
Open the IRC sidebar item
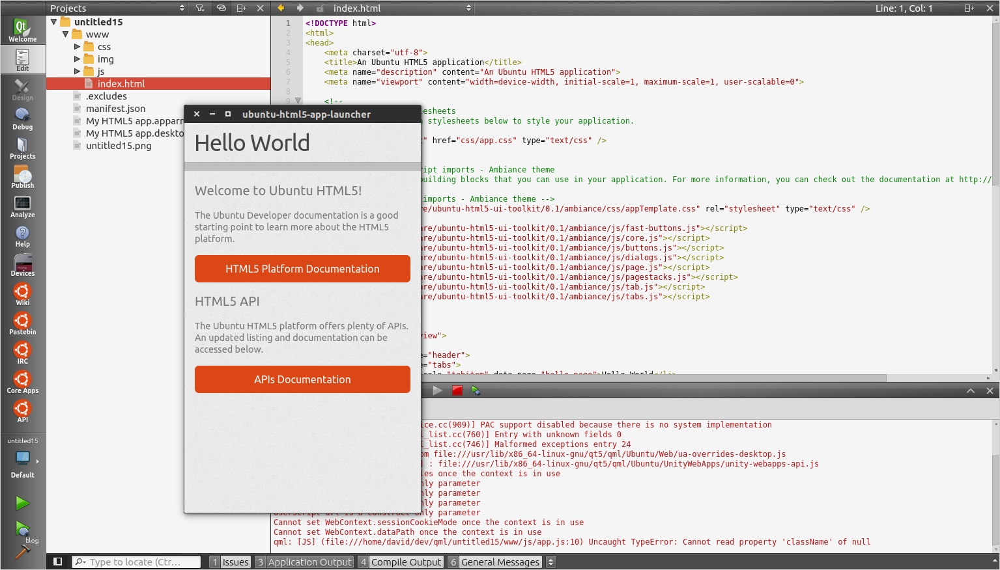(22, 353)
